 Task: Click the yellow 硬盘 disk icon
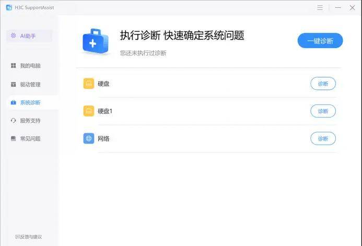pos(89,84)
